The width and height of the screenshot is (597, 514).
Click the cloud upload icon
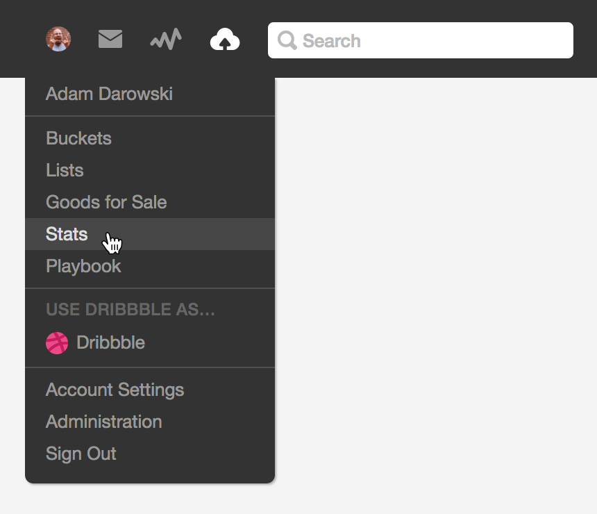tap(225, 40)
